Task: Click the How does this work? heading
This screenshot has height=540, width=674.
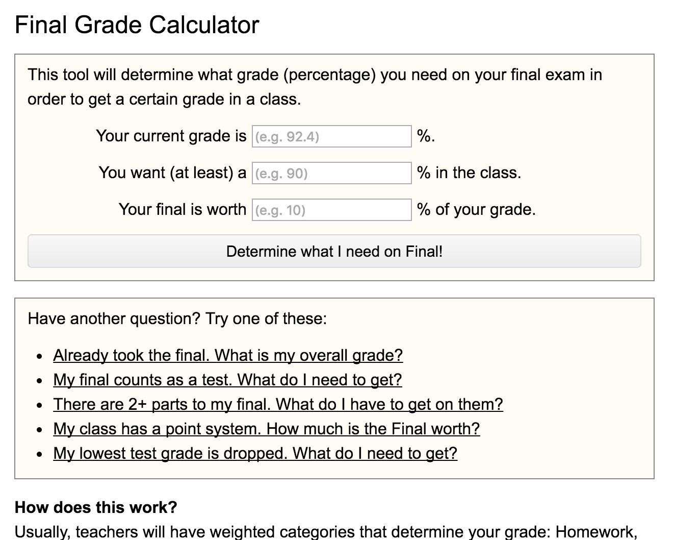Action: (x=96, y=507)
